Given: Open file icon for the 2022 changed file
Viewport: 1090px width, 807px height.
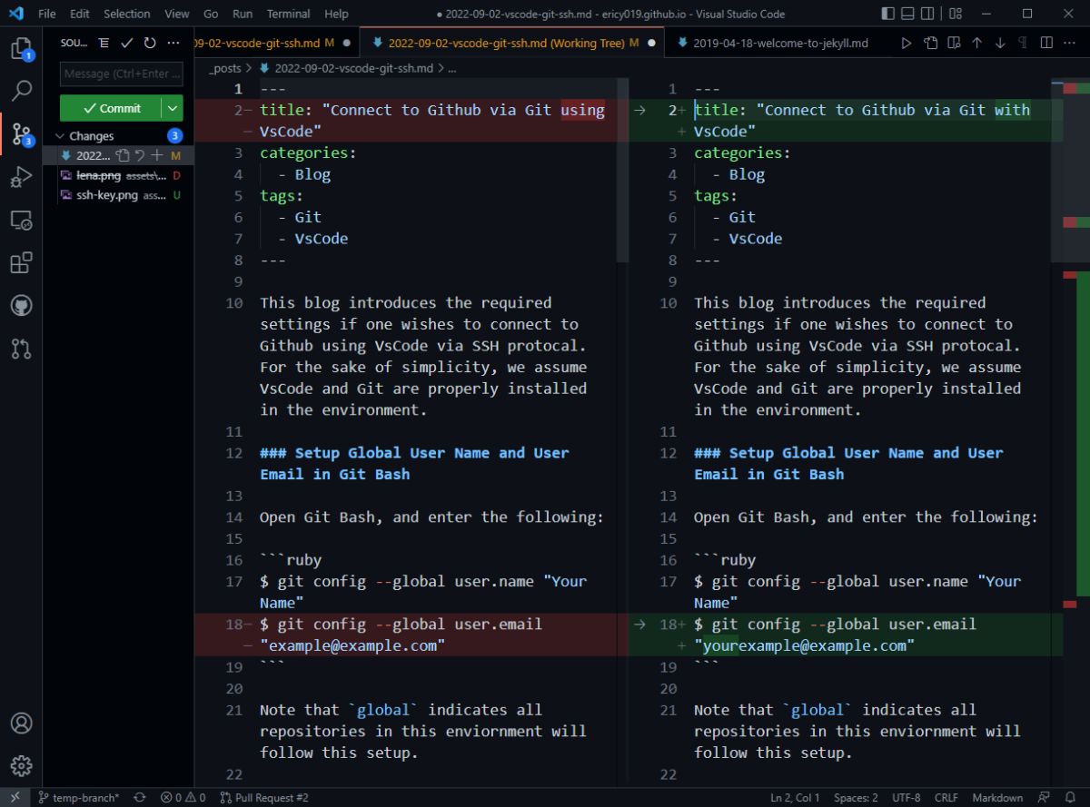Looking at the screenshot, I should pos(124,155).
